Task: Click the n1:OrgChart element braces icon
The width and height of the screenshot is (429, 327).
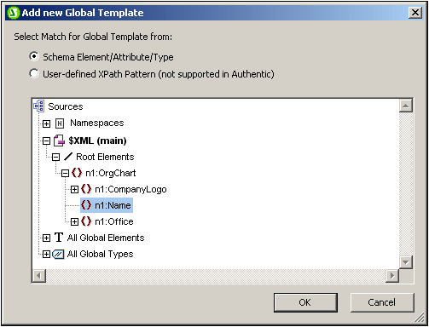Action: [x=77, y=173]
